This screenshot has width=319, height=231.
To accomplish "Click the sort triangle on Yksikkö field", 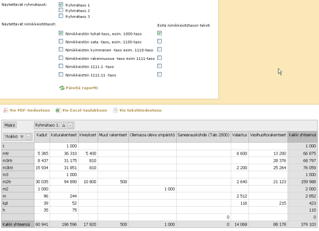I will click(x=21, y=136).
